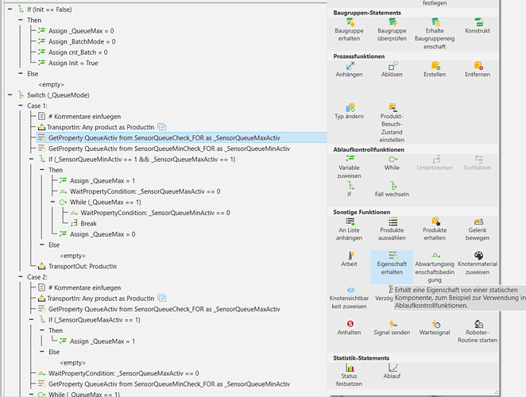This screenshot has width=526, height=397.
Task: Collapse the Case 2 branch
Action: tap(20, 276)
